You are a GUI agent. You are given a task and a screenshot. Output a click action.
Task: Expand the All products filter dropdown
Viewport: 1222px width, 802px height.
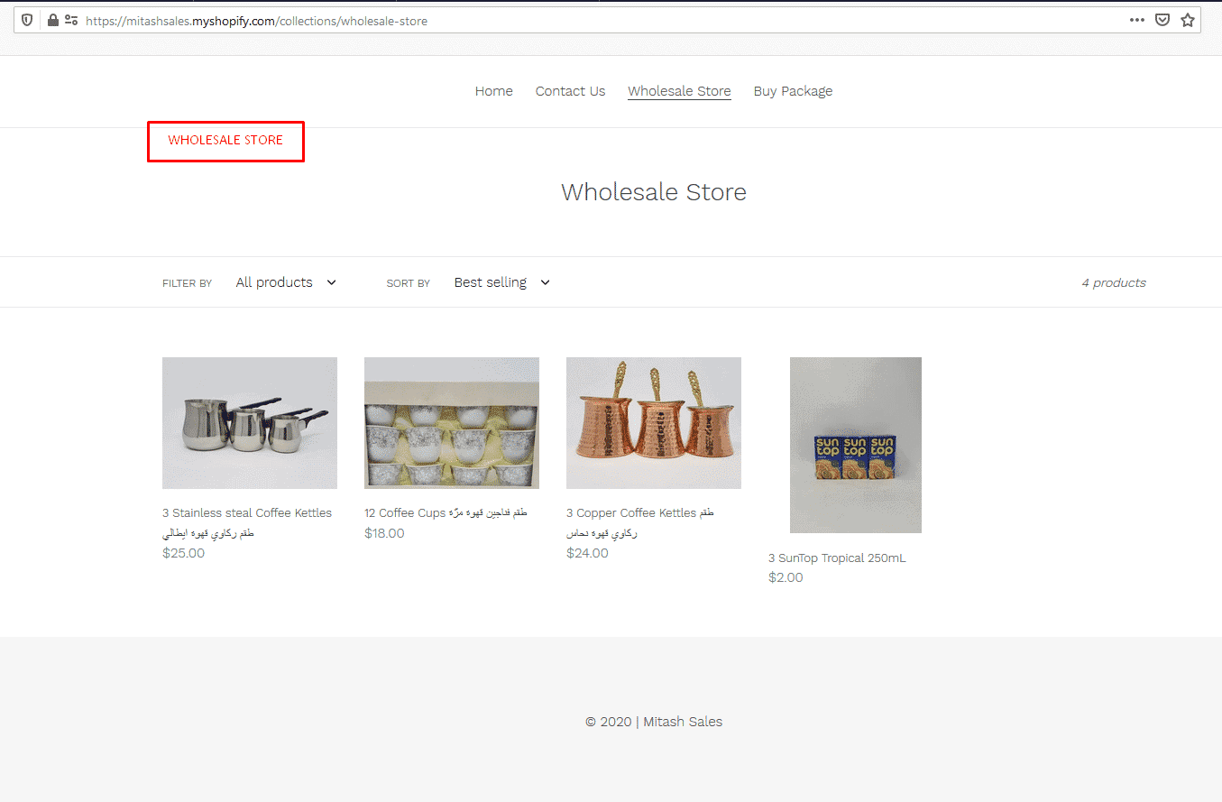286,282
